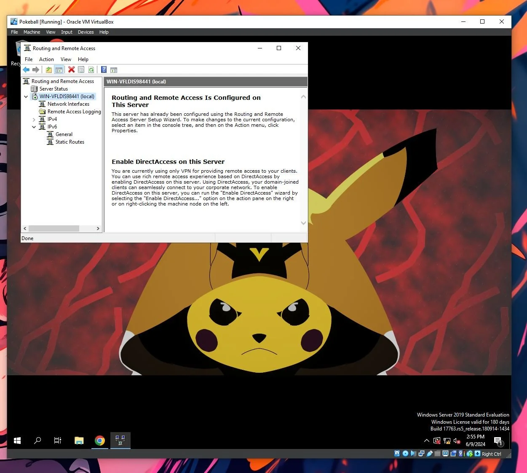Image resolution: width=527 pixels, height=473 pixels.
Task: Show hidden tray icons chevron
Action: [427, 441]
